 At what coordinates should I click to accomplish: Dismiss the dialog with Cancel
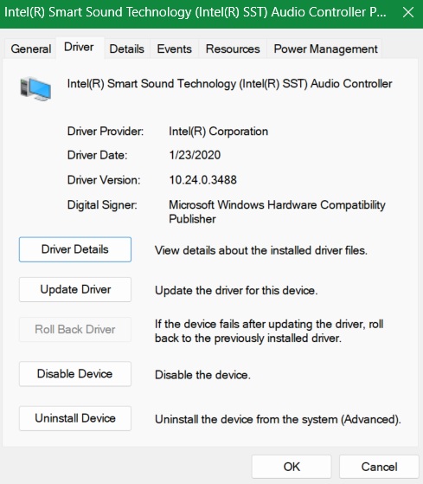379,467
